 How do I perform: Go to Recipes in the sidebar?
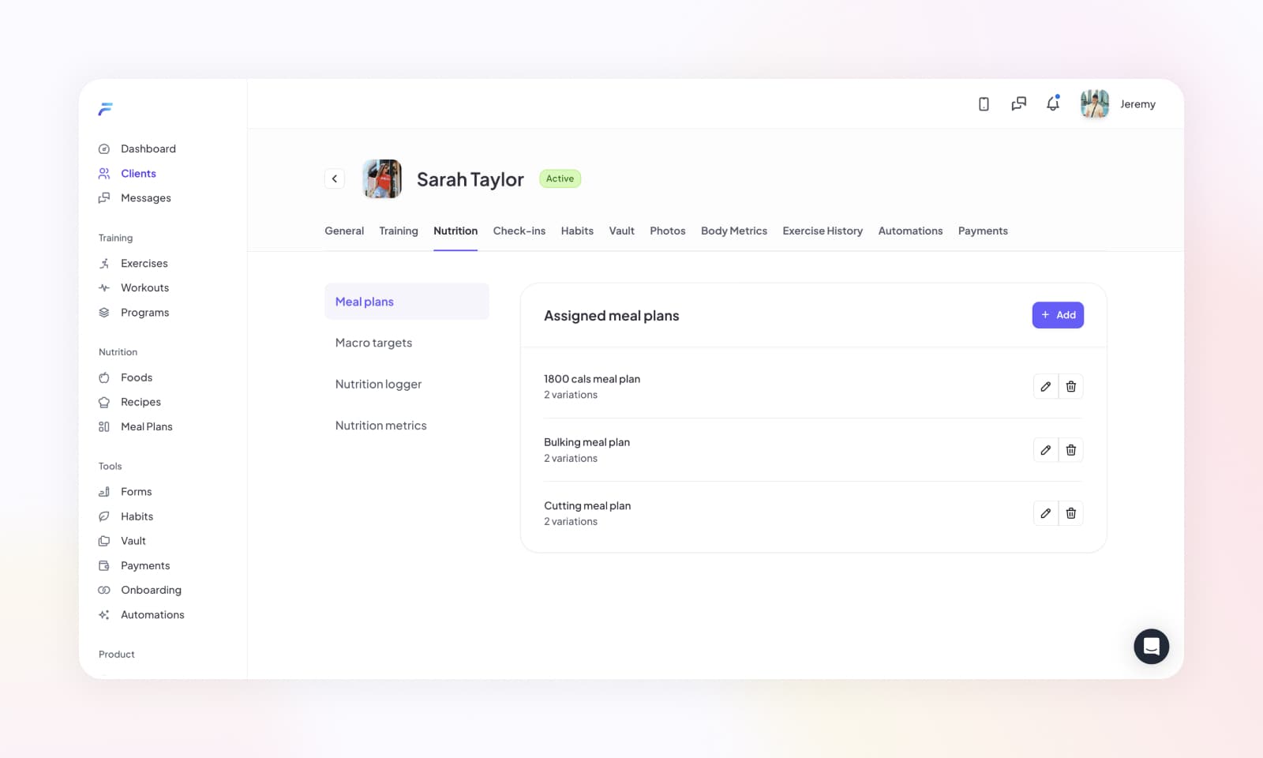[x=141, y=402]
